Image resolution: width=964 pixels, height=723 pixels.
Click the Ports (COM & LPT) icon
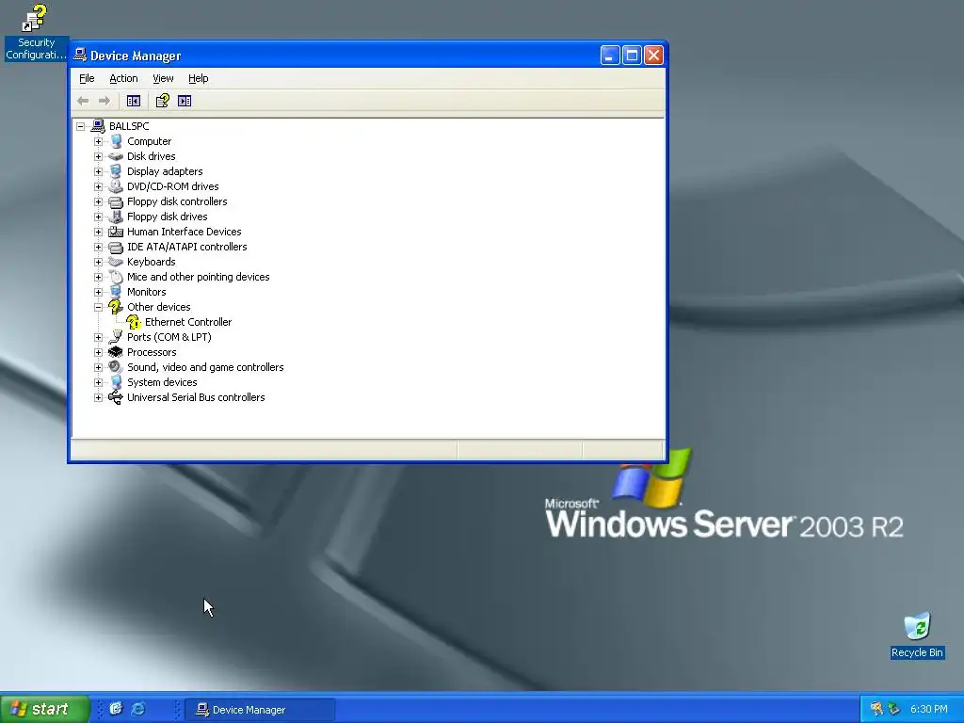point(116,337)
